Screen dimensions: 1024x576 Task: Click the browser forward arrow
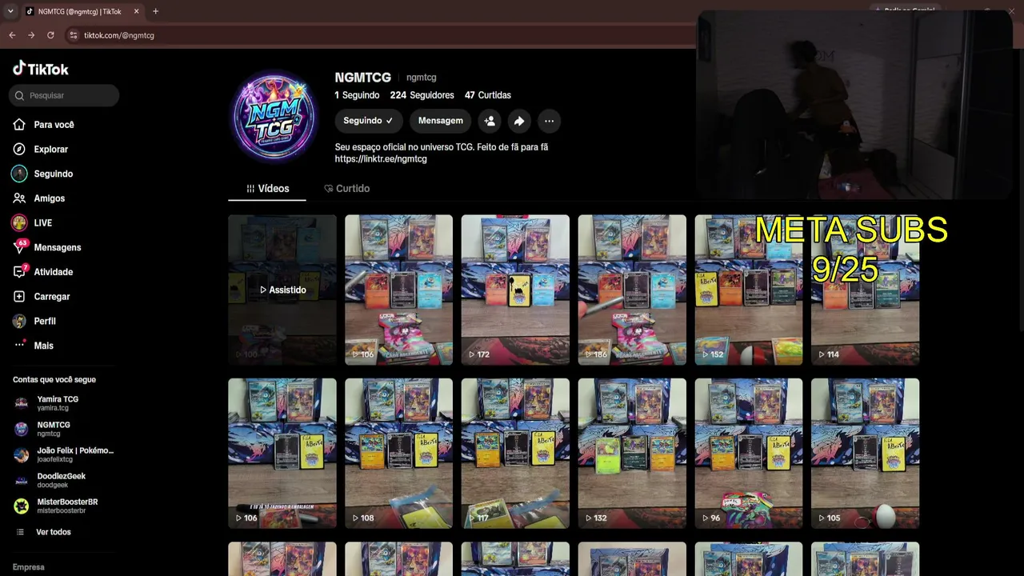tap(31, 35)
